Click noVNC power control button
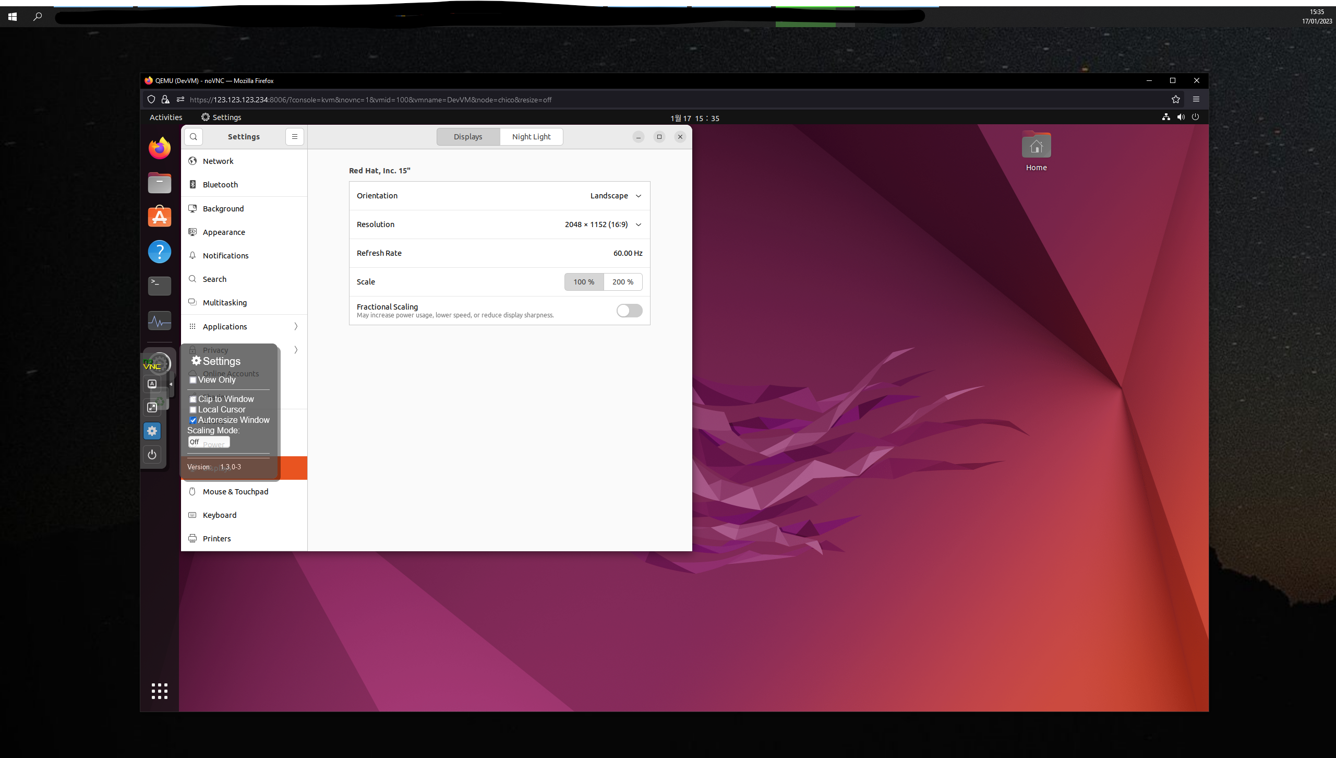The width and height of the screenshot is (1336, 758). pos(152,455)
